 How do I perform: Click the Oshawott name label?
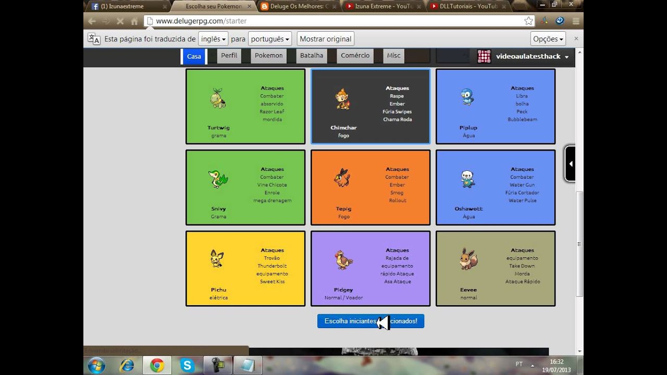468,209
